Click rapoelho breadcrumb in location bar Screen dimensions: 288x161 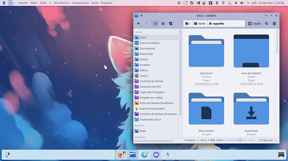tap(217, 24)
